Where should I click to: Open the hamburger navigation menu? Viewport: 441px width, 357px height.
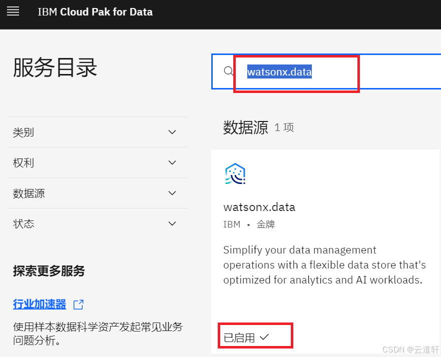pyautogui.click(x=13, y=11)
